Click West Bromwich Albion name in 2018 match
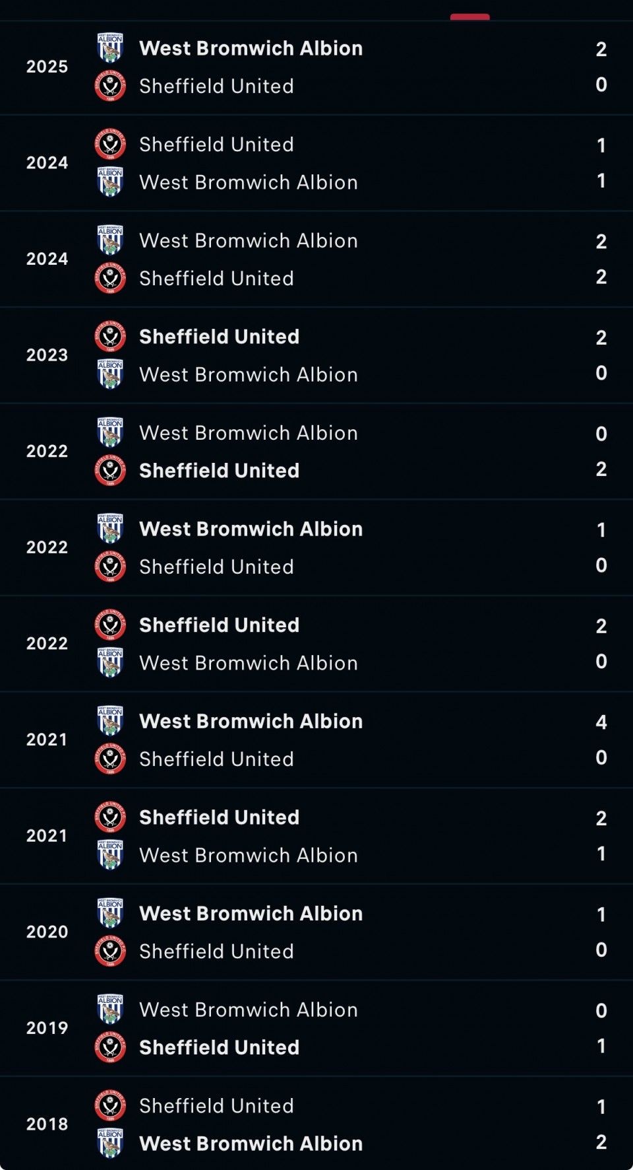633x1170 pixels. pos(251,1144)
